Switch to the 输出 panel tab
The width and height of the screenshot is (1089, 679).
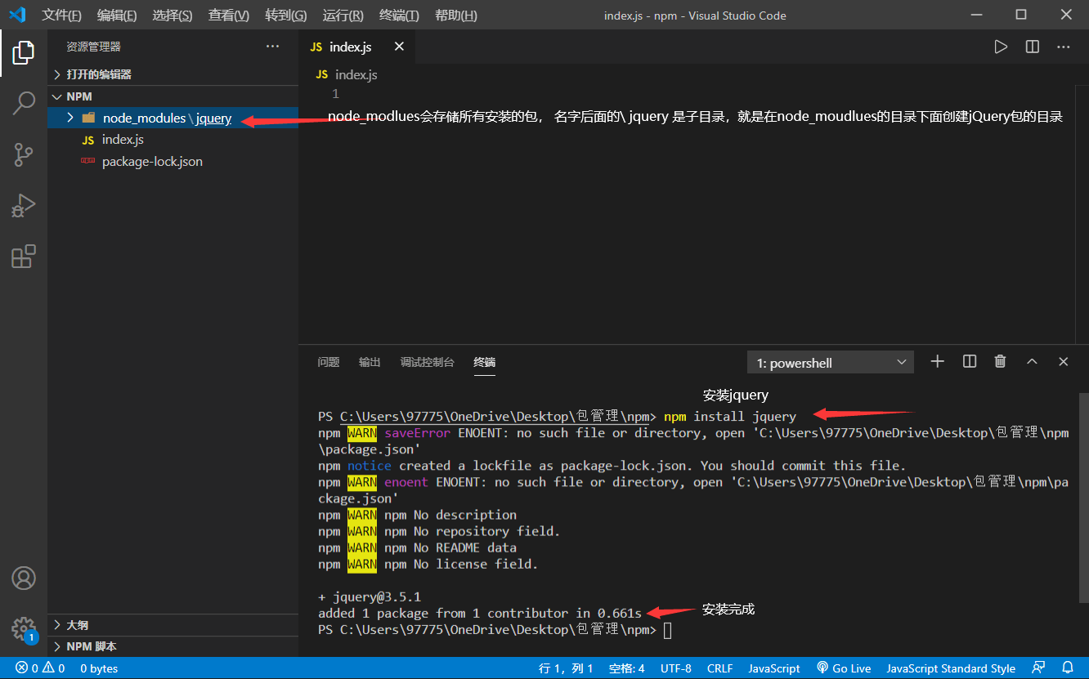[x=370, y=362]
